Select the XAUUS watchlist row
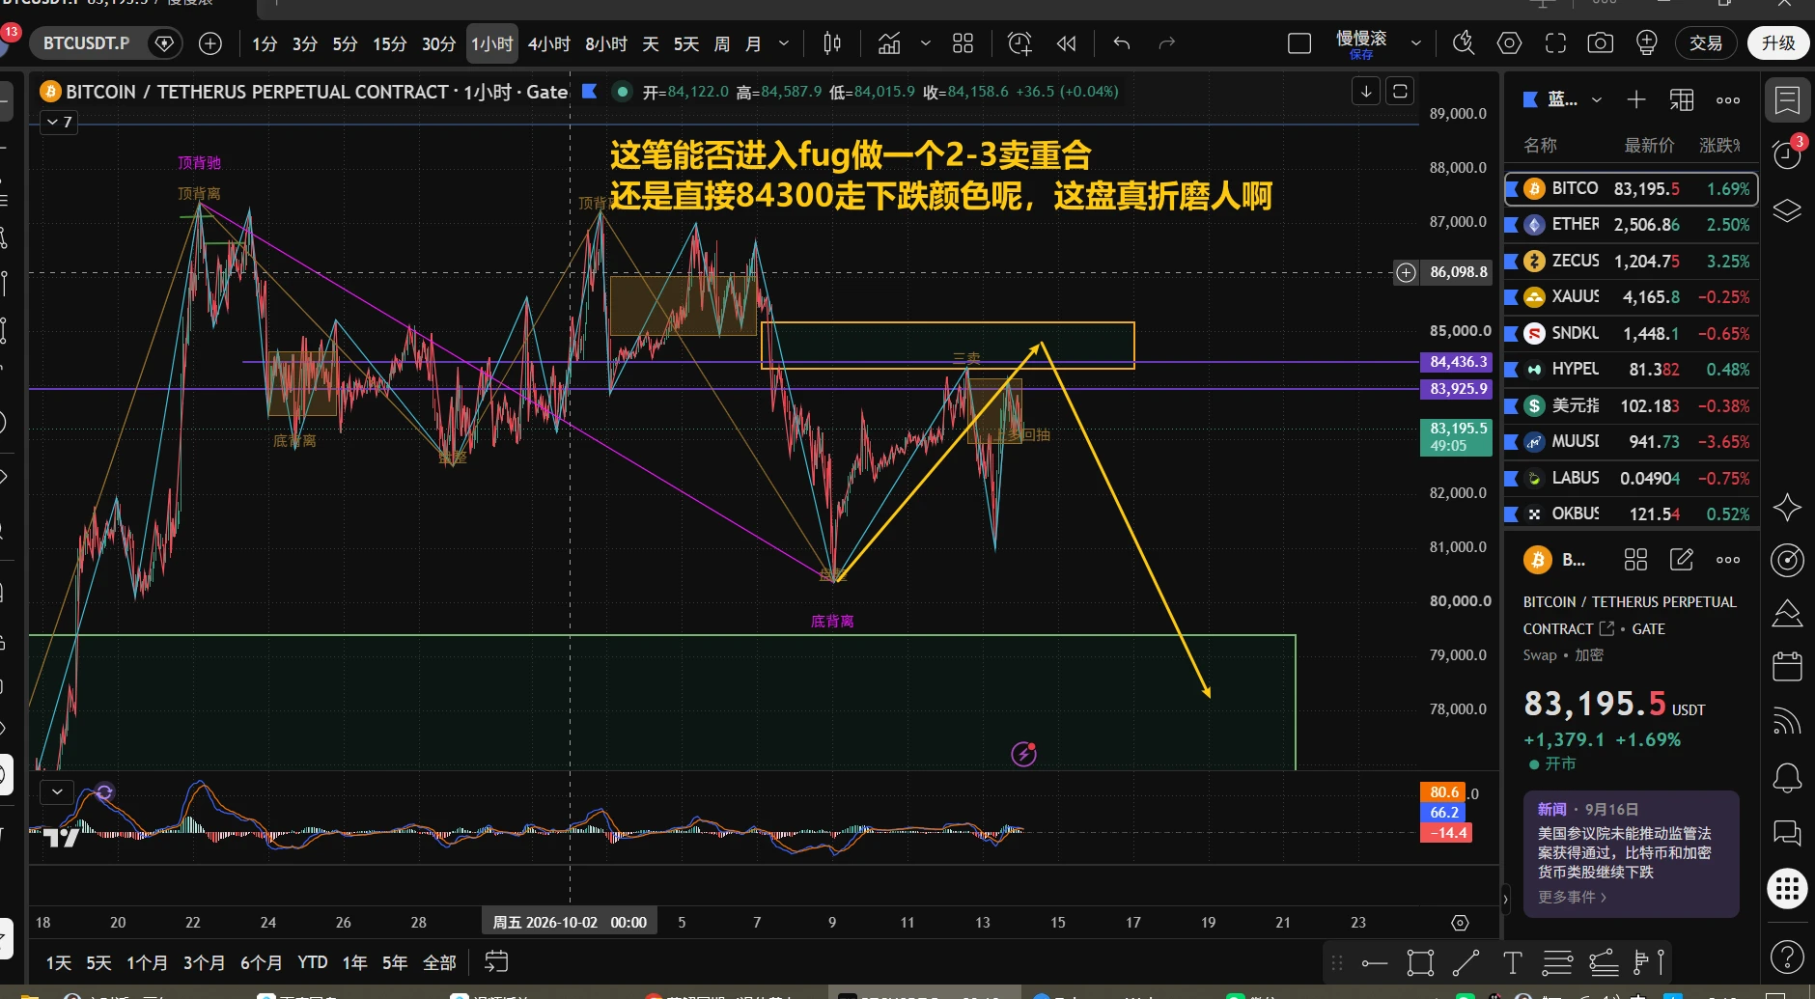Viewport: 1815px width, 999px height. coord(1631,297)
